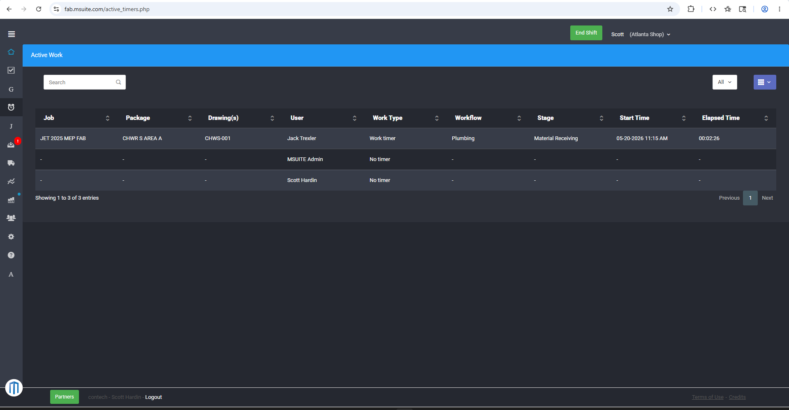789x410 pixels.
Task: Sort table by Elapsed Time column
Action: click(735, 118)
